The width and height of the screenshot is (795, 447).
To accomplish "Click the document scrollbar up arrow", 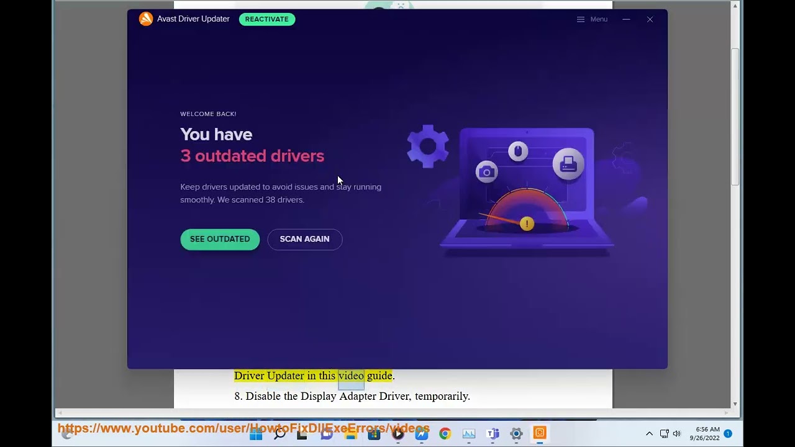I will [735, 6].
